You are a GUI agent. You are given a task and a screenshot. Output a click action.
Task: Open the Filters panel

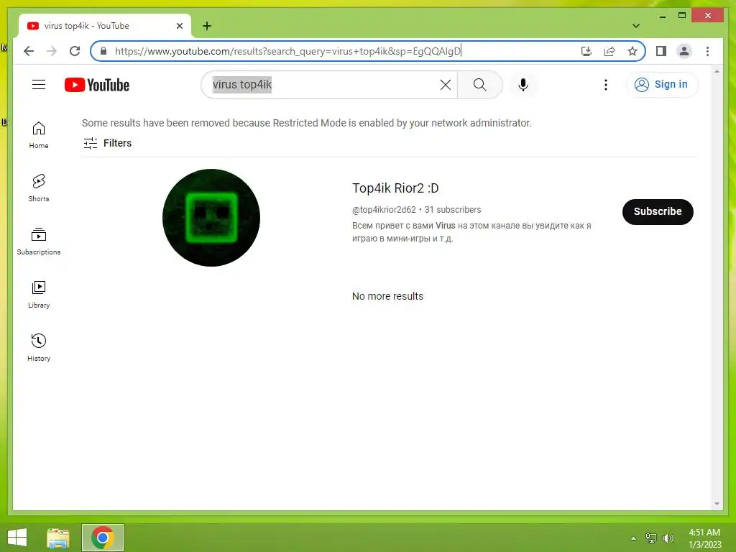click(108, 143)
